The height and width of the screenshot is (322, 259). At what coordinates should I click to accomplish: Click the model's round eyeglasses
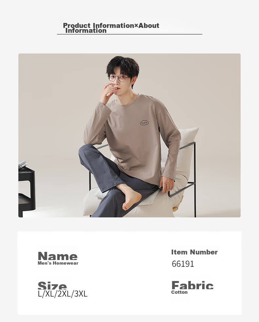tap(119, 78)
